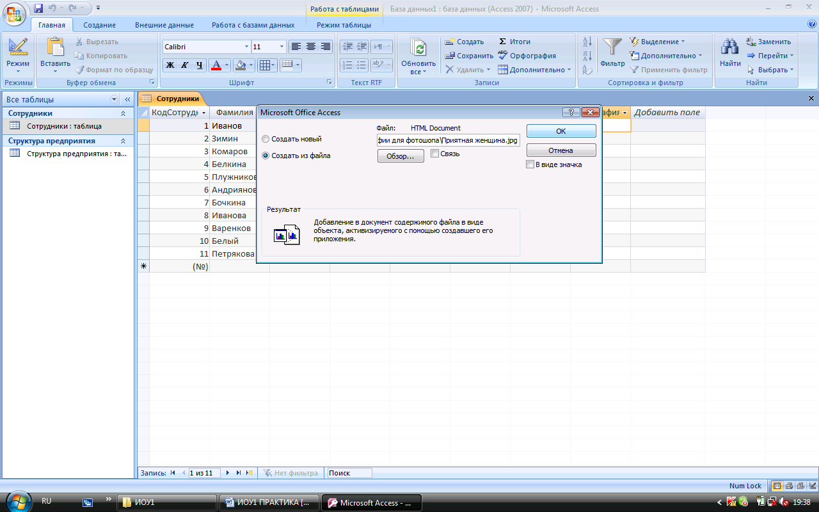Open Сотрудники : таблица in navigation pane

pyautogui.click(x=67, y=126)
